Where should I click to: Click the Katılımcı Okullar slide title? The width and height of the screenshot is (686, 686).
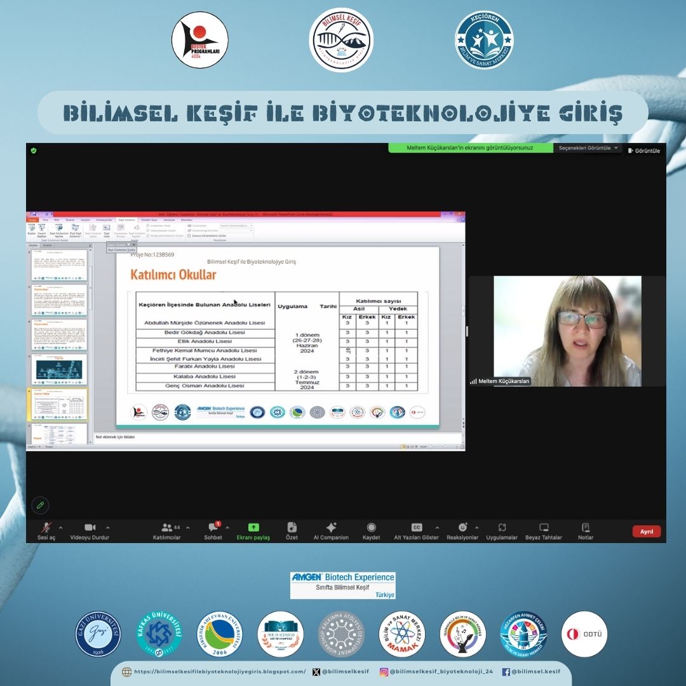(x=173, y=275)
